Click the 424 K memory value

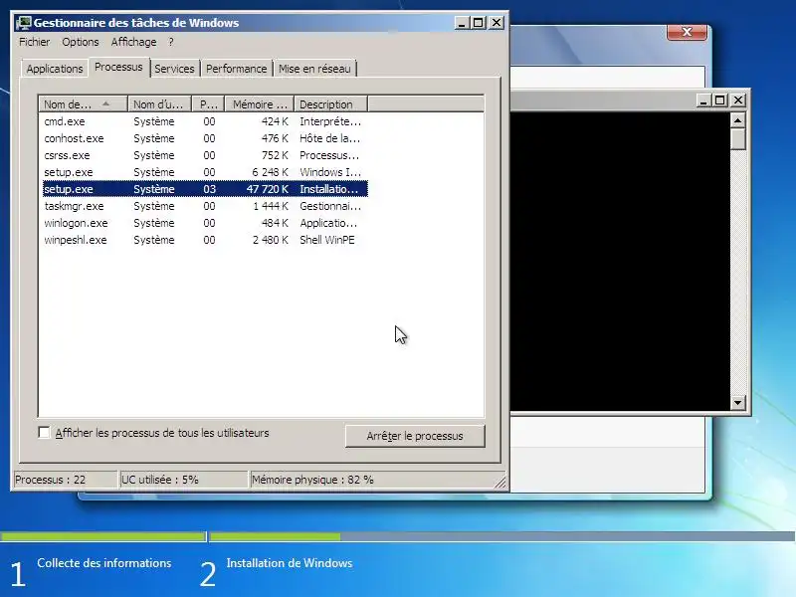coord(276,121)
